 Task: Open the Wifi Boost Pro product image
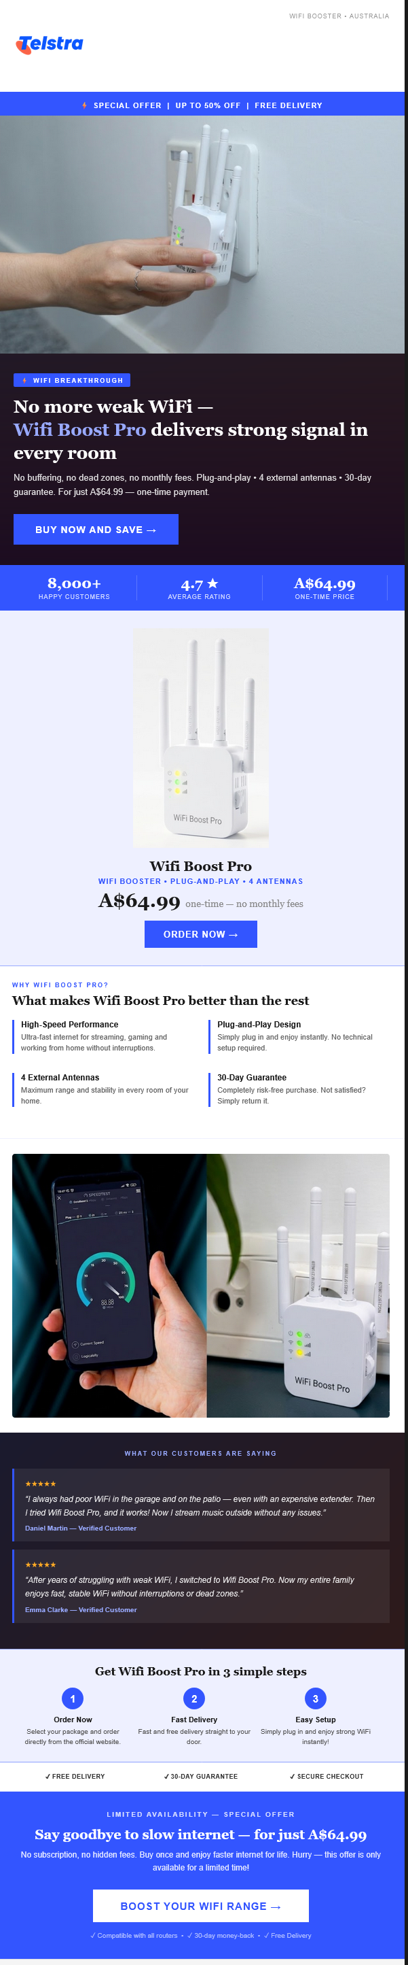(x=201, y=738)
